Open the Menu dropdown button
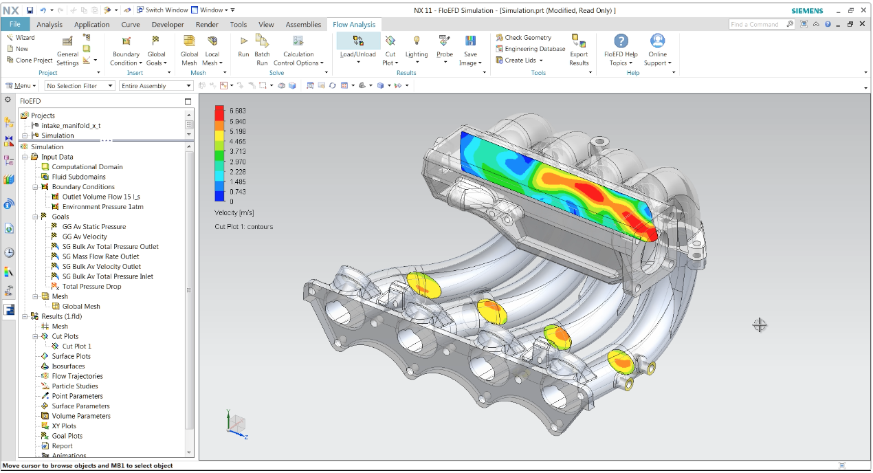The width and height of the screenshot is (873, 473). 21,86
